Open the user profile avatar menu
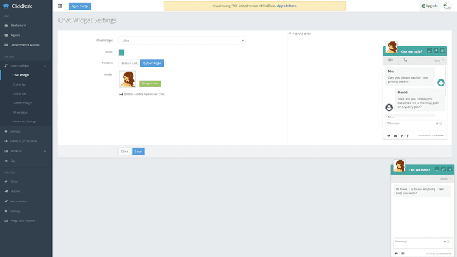Screen dimensions: 457x257 click(x=447, y=6)
